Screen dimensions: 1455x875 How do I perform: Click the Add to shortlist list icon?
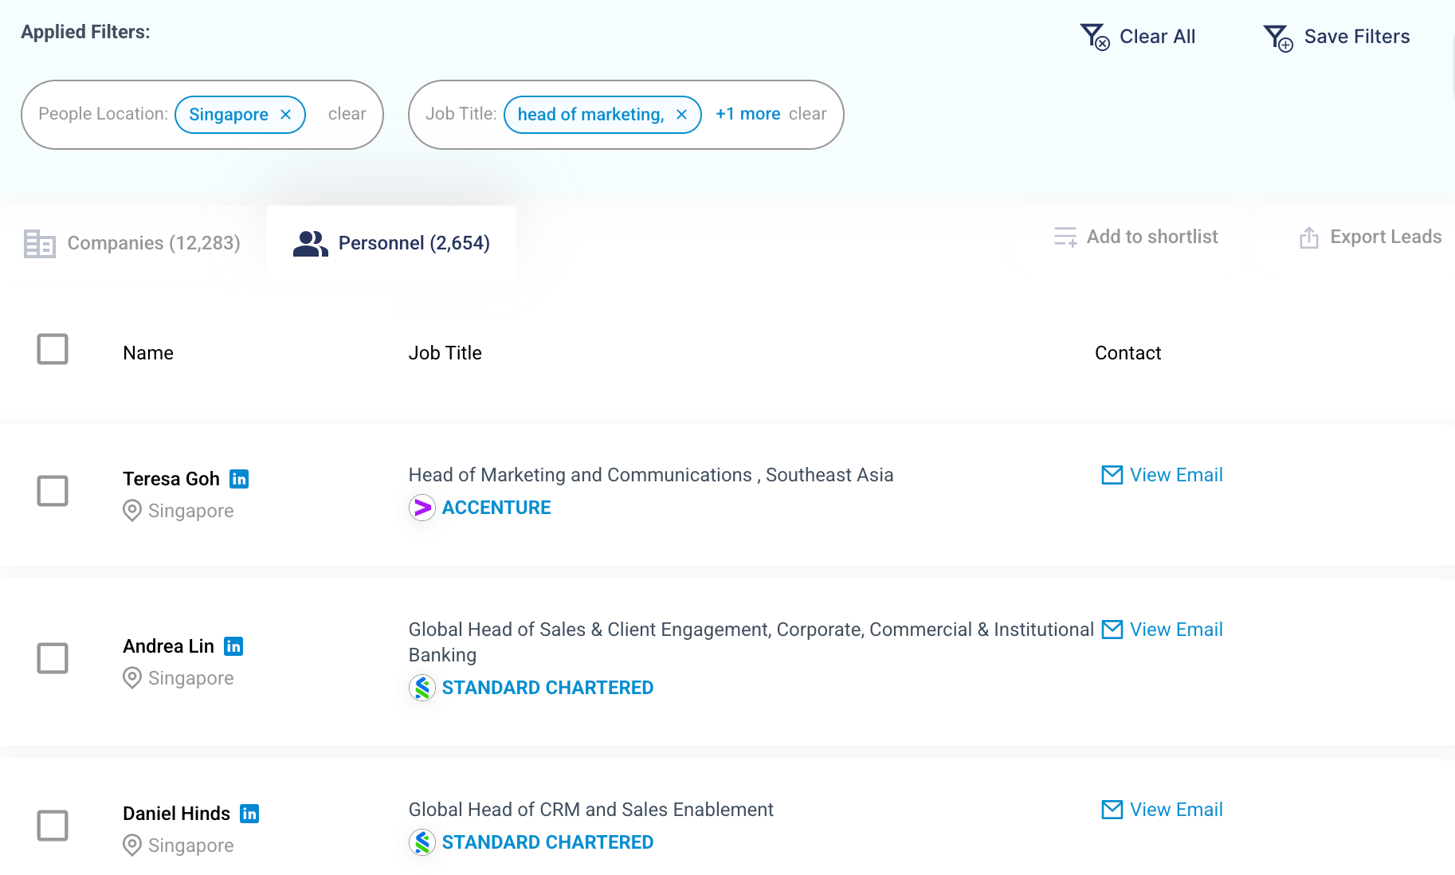[x=1065, y=237]
